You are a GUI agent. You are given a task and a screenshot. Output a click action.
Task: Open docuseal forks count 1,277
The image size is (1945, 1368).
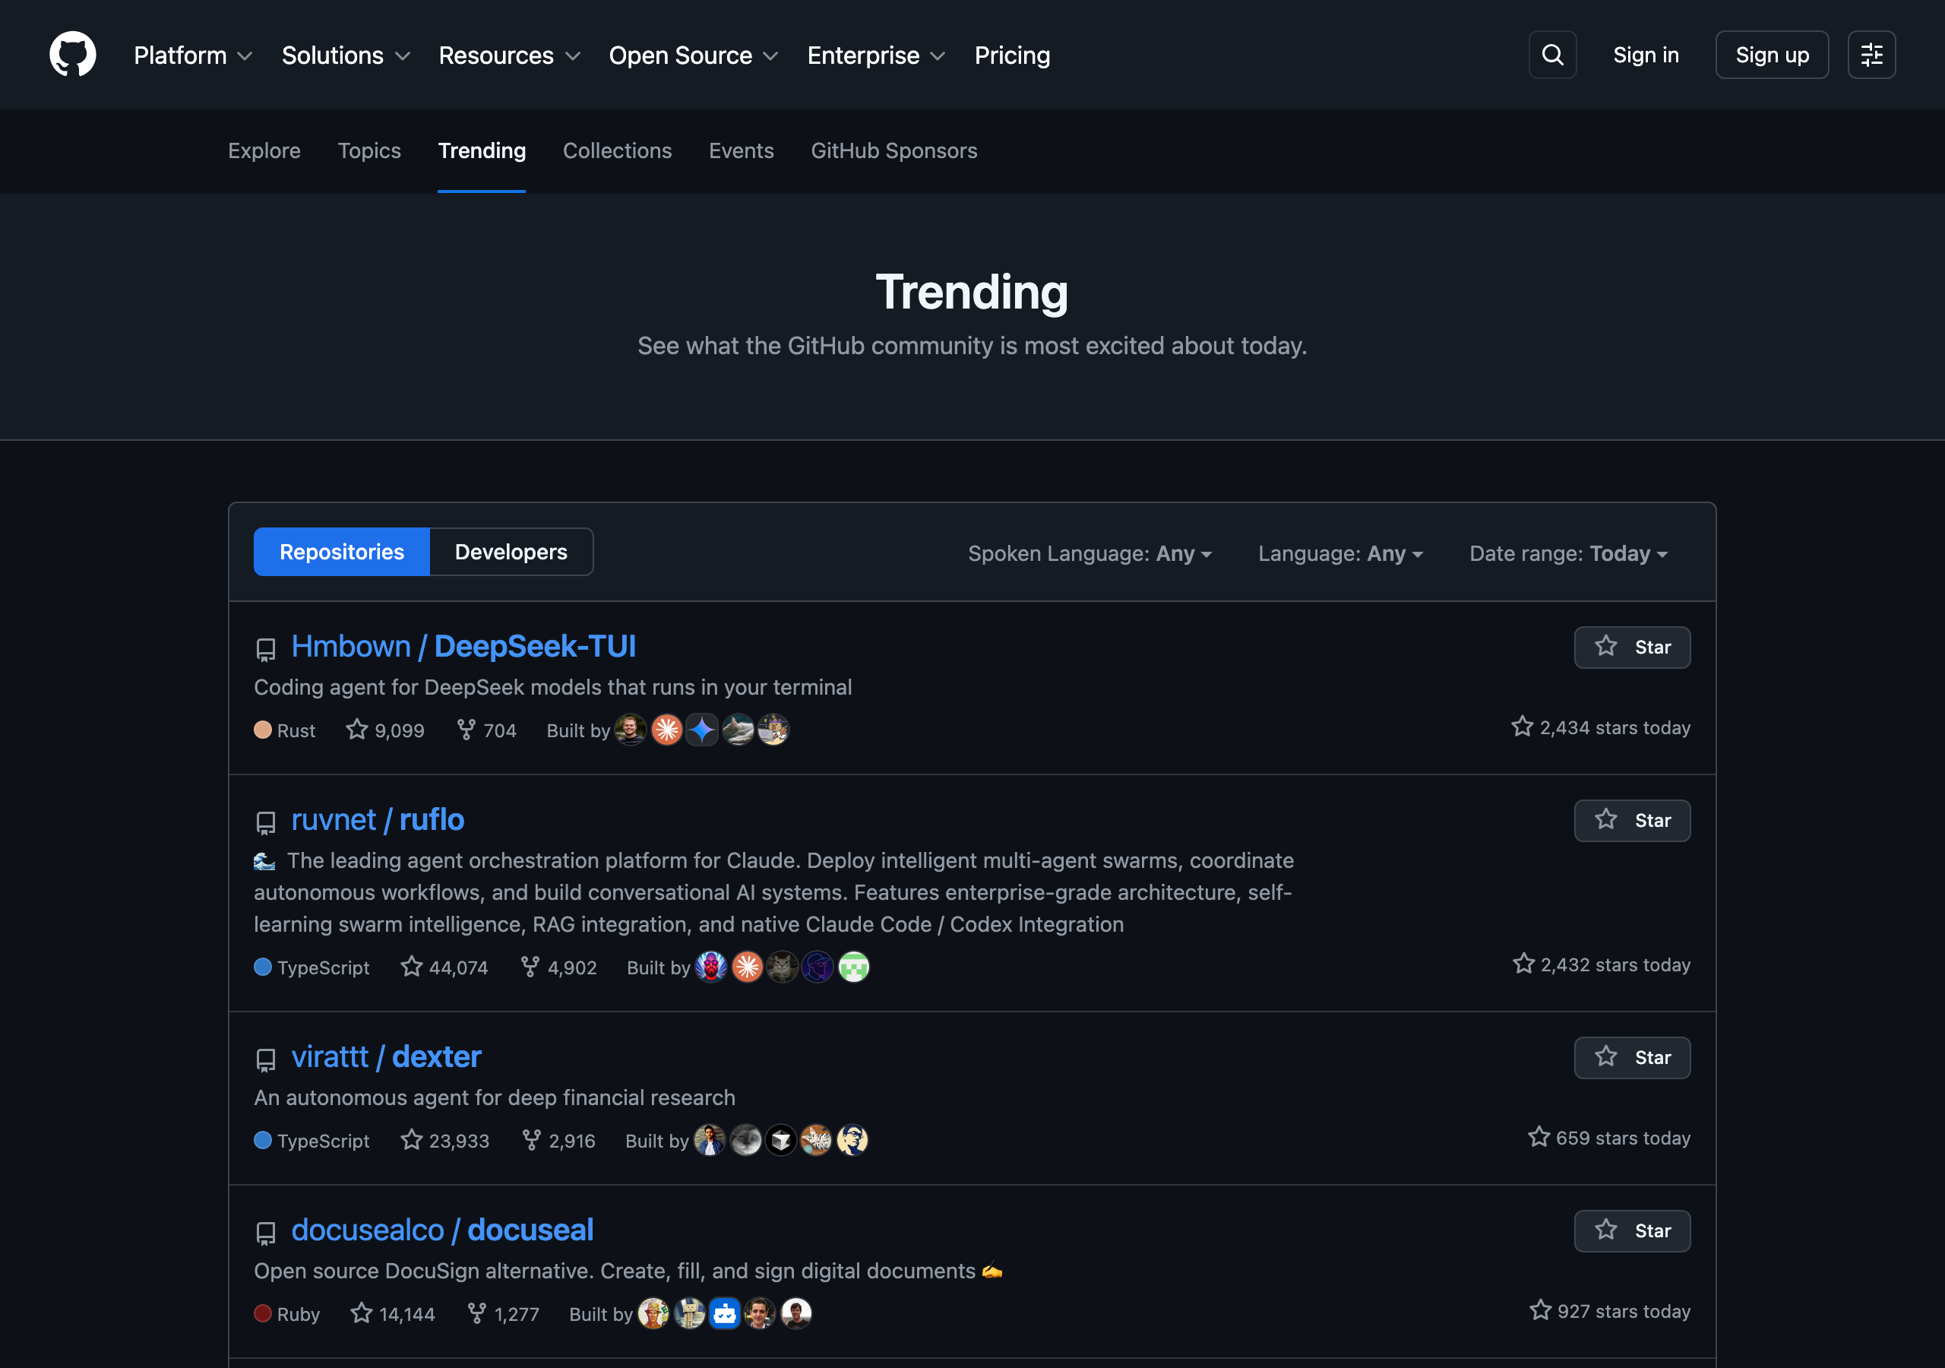coord(503,1314)
